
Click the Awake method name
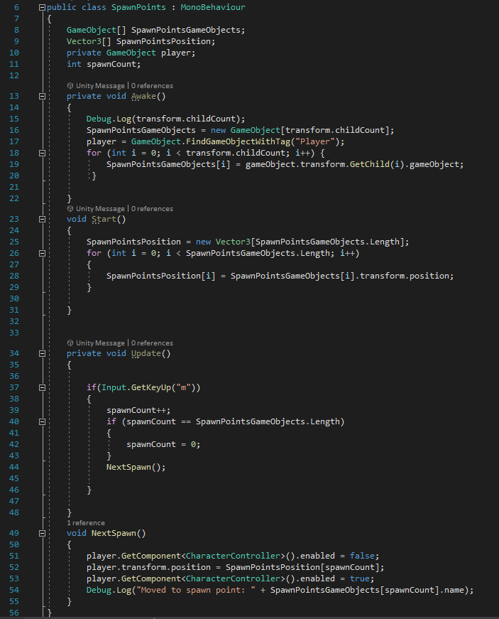pyautogui.click(x=143, y=96)
